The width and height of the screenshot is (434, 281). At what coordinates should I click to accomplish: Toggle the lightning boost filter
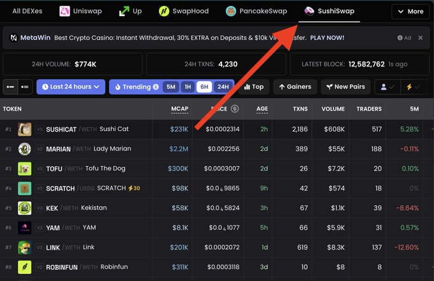click(x=413, y=87)
